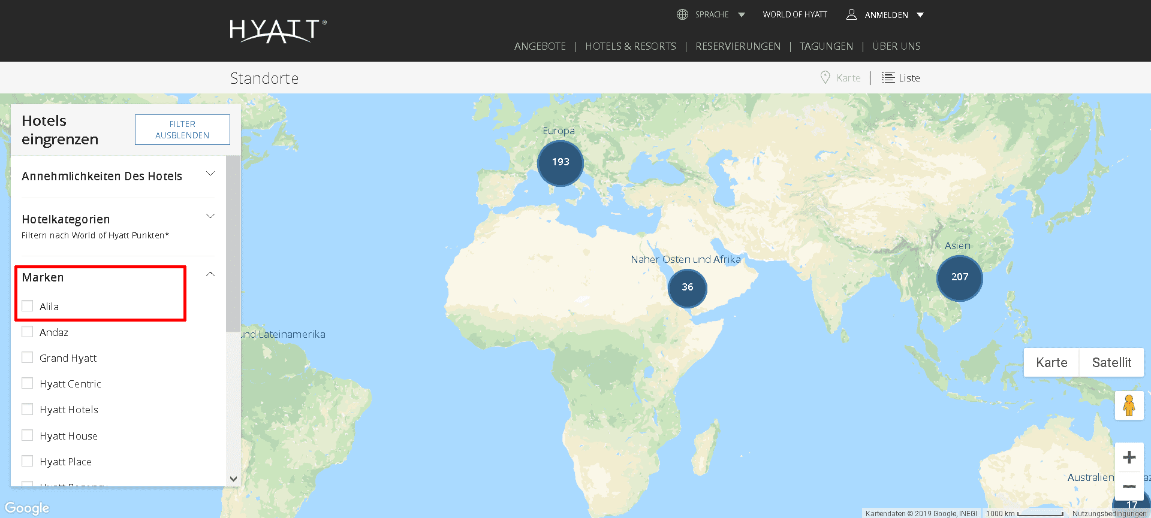Zoom out the map with minus

click(x=1129, y=486)
